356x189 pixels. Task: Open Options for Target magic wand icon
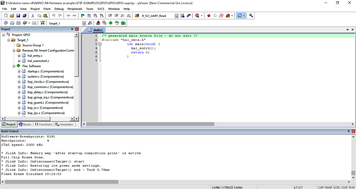(90, 23)
